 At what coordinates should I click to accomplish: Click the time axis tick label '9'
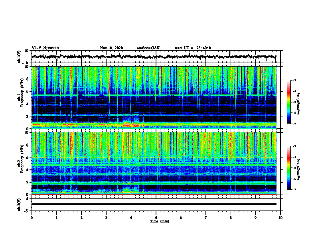click(x=255, y=218)
